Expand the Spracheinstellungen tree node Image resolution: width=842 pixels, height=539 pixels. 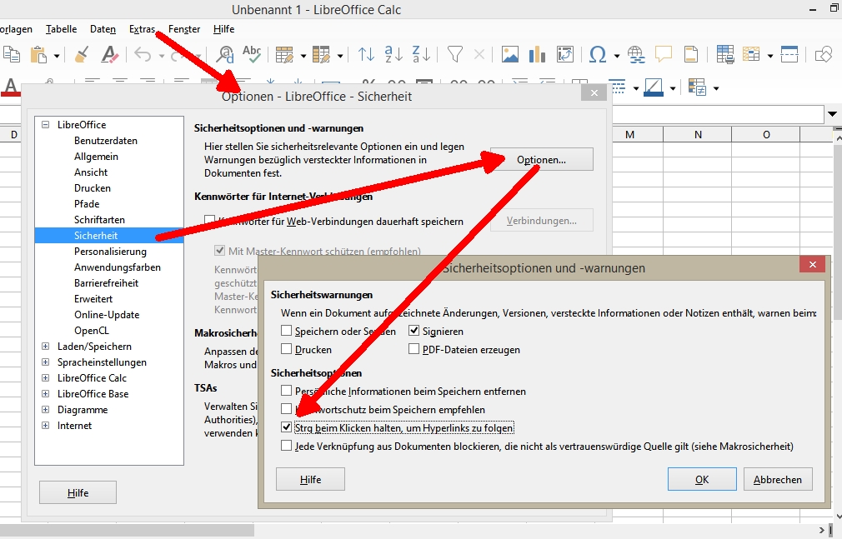[46, 362]
